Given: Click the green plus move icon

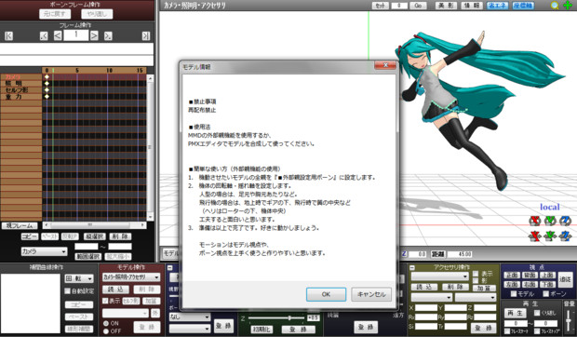Looking at the screenshot, I should (x=568, y=6).
